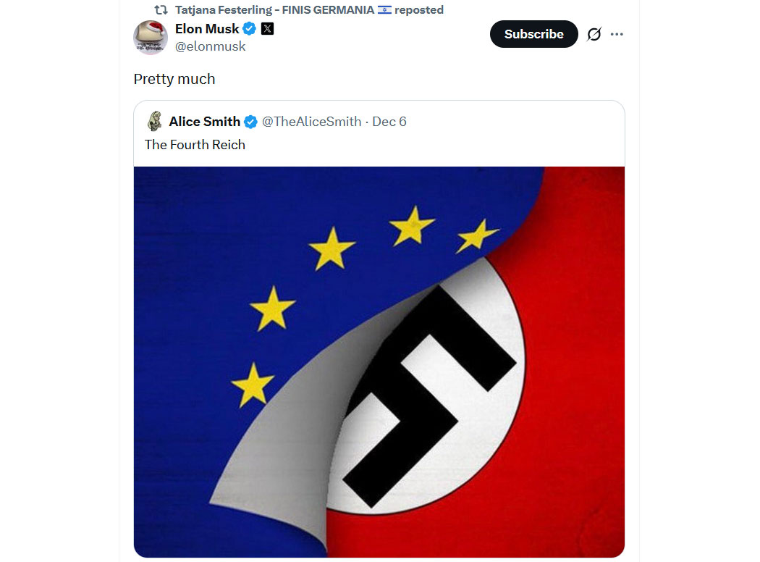Click the flag emoji in the reposter name

(x=384, y=10)
